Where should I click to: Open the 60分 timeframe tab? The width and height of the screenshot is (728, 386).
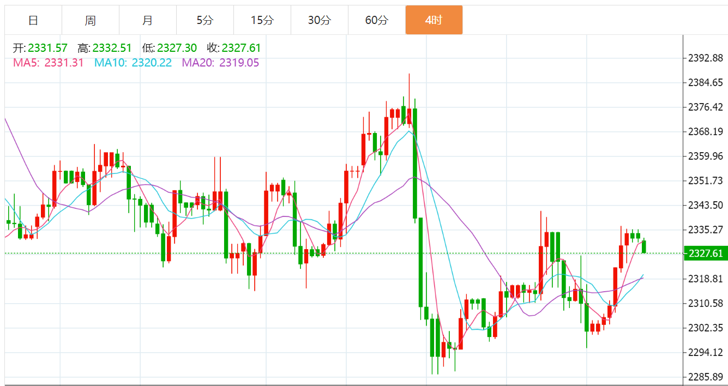point(377,20)
